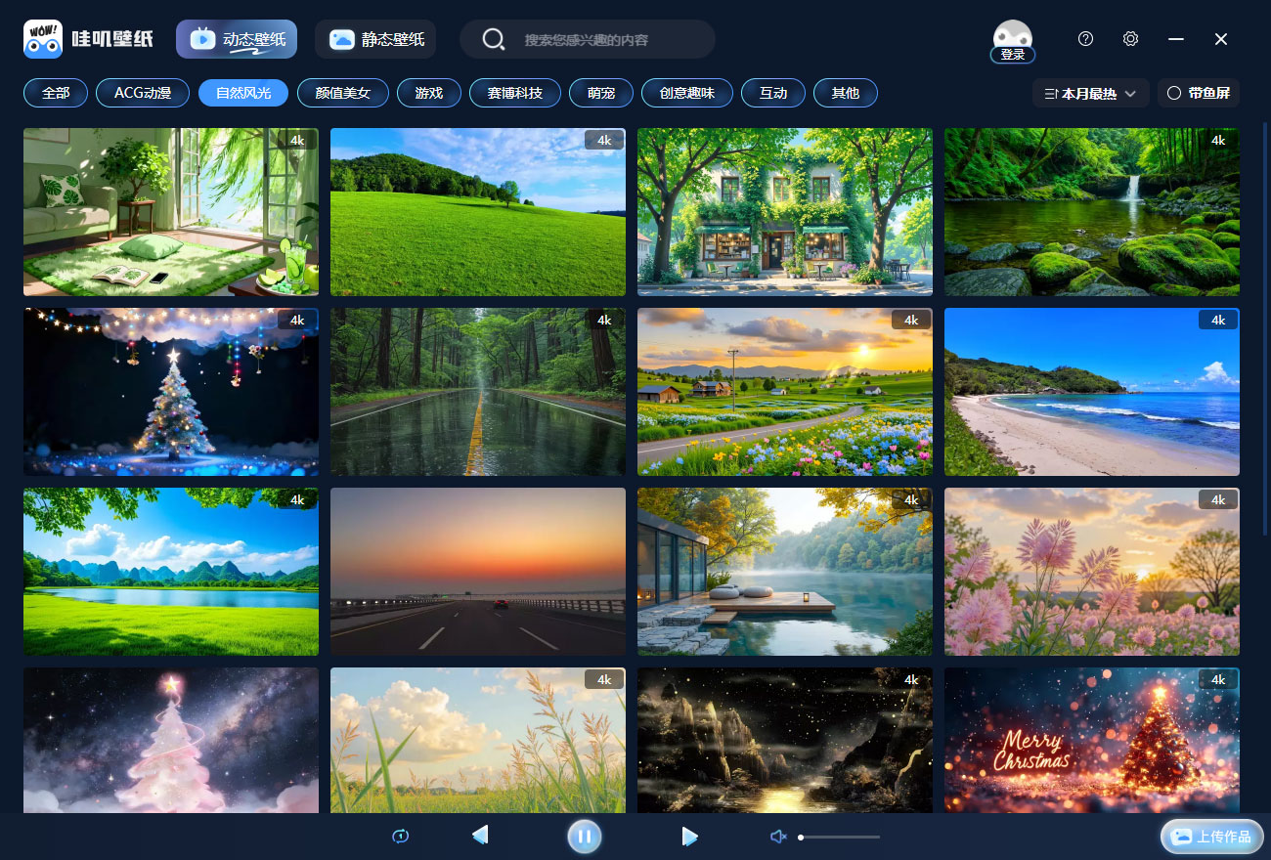The width and height of the screenshot is (1271, 860).
Task: Open the sunset highway wallpaper
Action: pyautogui.click(x=478, y=572)
